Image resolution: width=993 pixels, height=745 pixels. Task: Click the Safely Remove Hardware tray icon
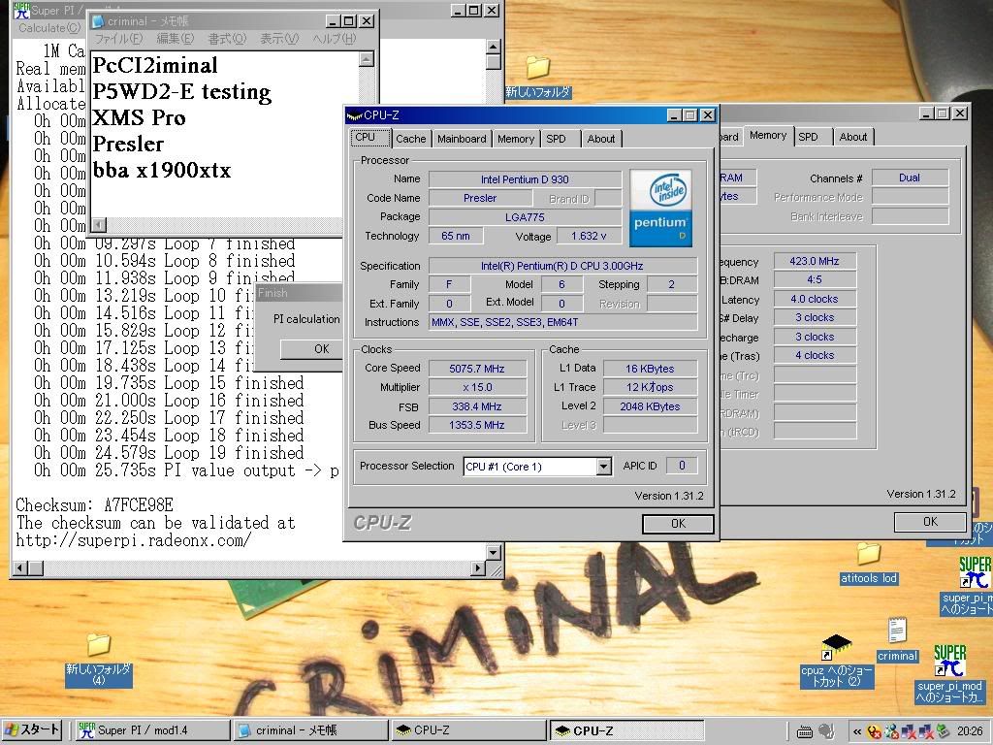click(943, 731)
